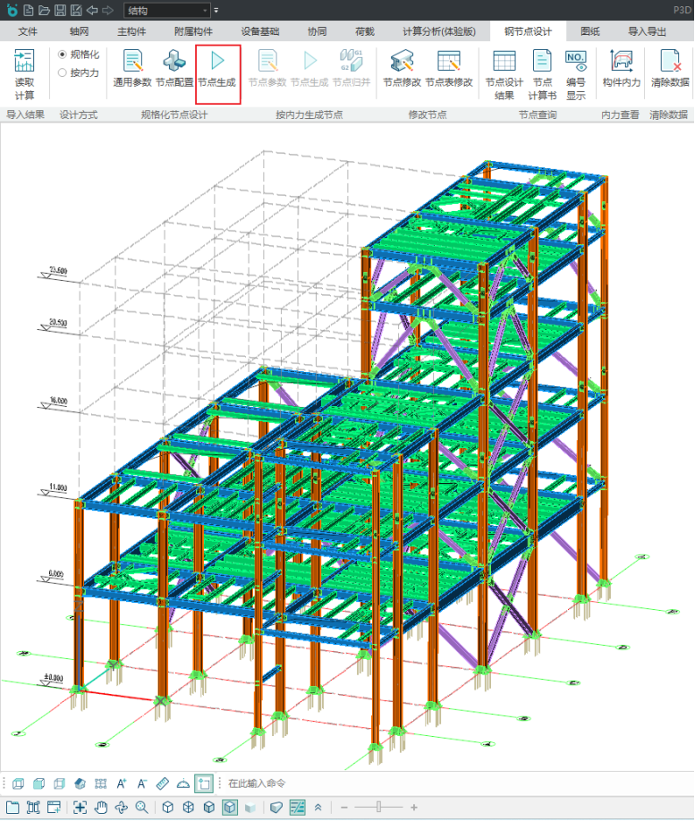View 节点设计结果 design results
The image size is (695, 821).
click(x=504, y=74)
